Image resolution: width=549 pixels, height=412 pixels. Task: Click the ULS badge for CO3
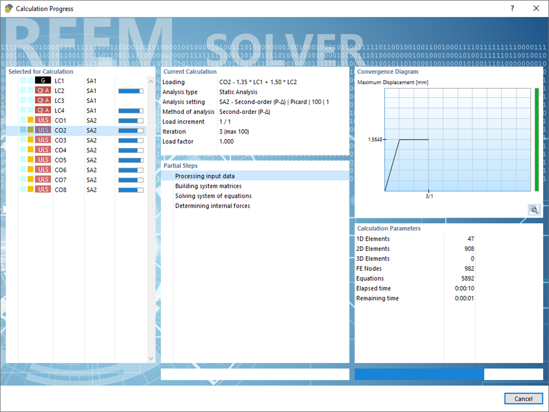(43, 140)
